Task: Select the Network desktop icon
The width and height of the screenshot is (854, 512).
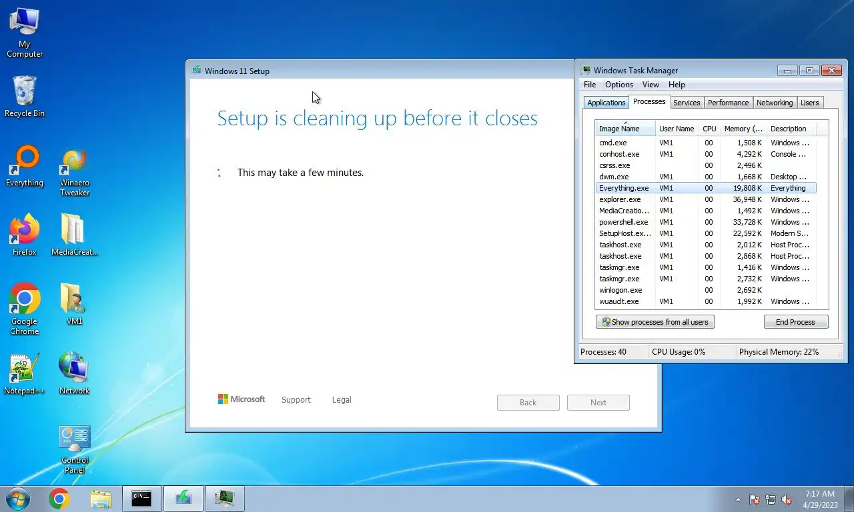Action: pos(74,374)
